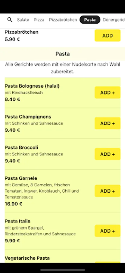Screen dimensions: 125x273
Task: Add Pasta Garnele to order
Action: [x=108, y=191]
